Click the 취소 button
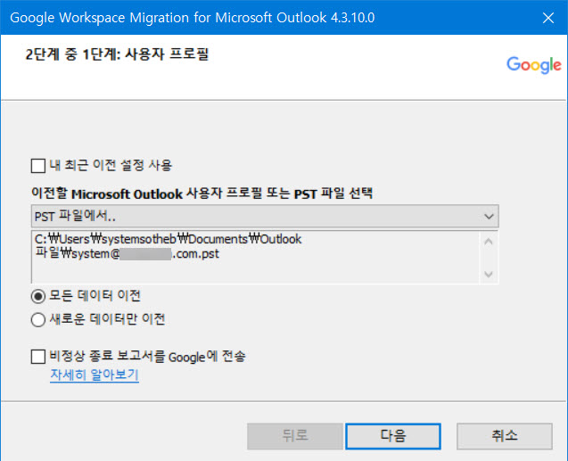 pos(505,436)
